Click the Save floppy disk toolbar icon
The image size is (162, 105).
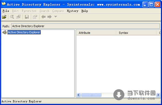[27, 17]
